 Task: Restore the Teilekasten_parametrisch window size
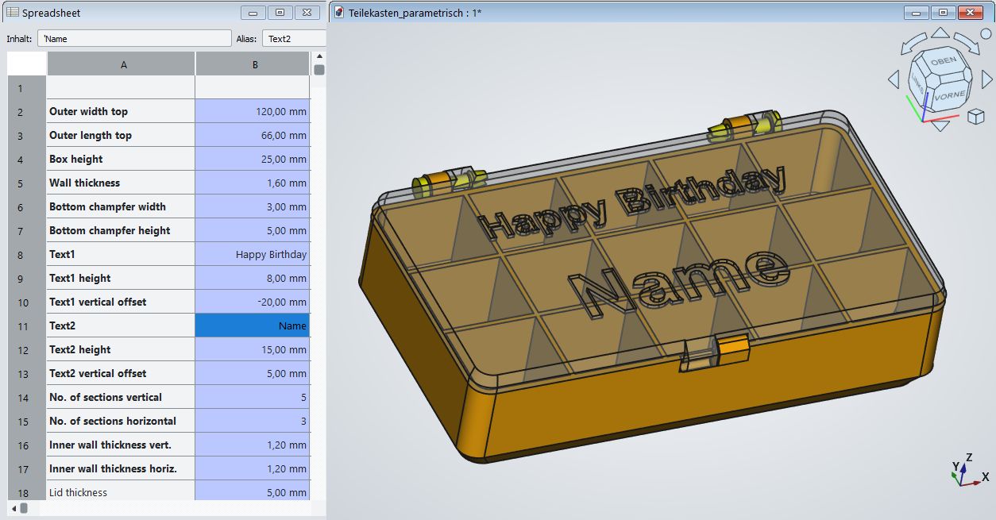943,13
